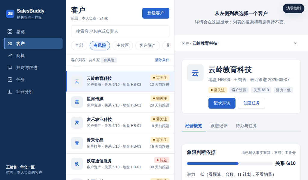The height and width of the screenshot is (180, 308).
Task: Click 12 天前跟进 text on 云岭 row
Action: click(x=159, y=85)
